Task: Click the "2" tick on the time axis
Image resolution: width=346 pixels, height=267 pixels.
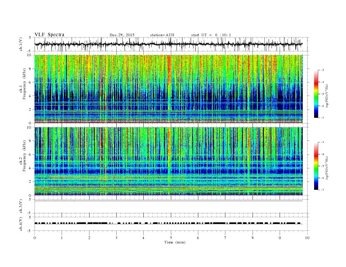Action: pos(89,238)
